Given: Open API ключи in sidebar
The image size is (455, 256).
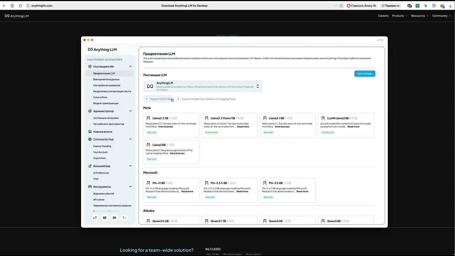Looking at the screenshot, I should click(99, 199).
